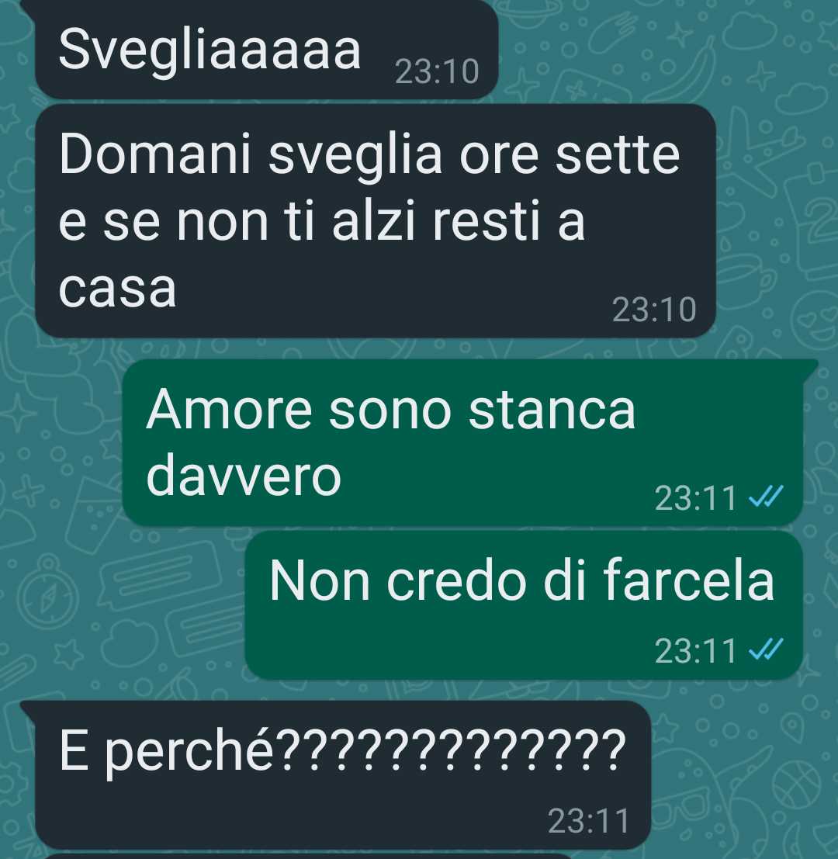Viewport: 838px width, 859px height.
Task: Click the speech-bubble doodle beside "Non credo di farcela"
Action: click(x=160, y=575)
